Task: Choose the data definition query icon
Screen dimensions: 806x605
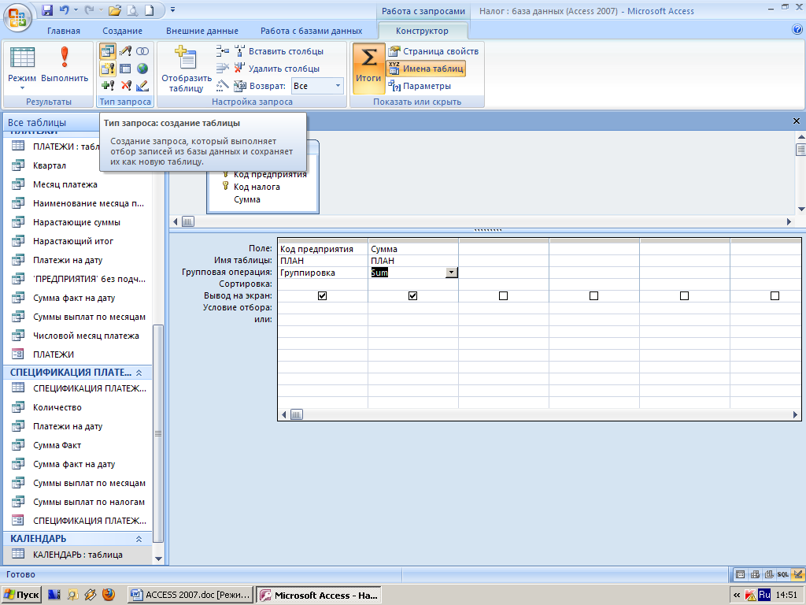Action: tap(142, 85)
